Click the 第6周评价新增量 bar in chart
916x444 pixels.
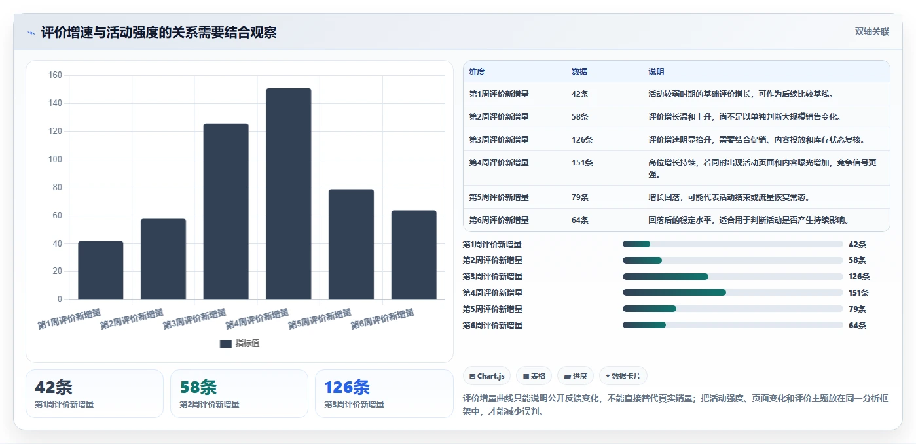pos(414,255)
